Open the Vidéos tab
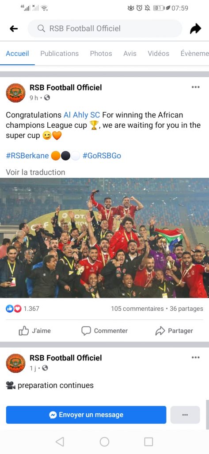Screen dimensions: 209x454 point(159,54)
